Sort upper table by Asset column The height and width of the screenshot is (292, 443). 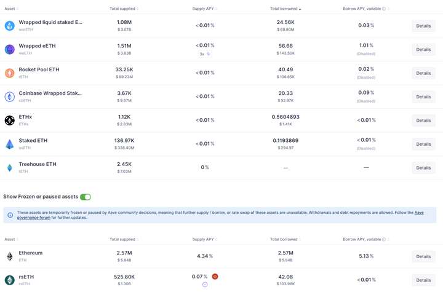coord(11,9)
